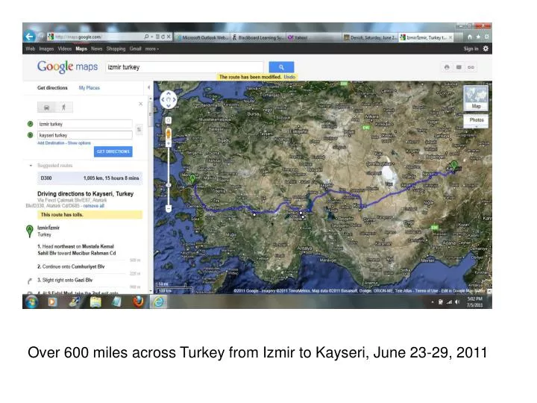This screenshot has width=537, height=403.
Task: Open the browser Tools gear icon
Action: point(486,37)
